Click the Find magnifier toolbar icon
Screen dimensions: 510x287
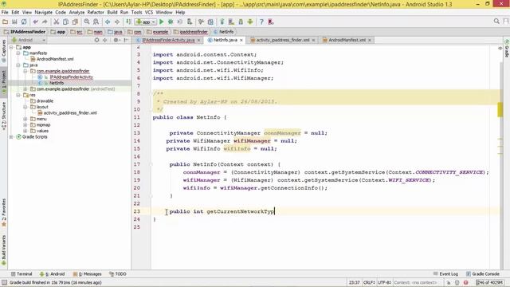click(87, 22)
